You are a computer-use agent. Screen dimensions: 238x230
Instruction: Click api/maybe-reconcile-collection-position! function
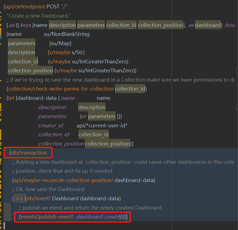point(63,180)
